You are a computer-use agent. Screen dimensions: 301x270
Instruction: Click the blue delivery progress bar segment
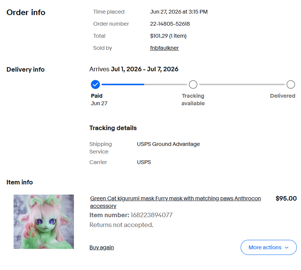[x=123, y=84]
